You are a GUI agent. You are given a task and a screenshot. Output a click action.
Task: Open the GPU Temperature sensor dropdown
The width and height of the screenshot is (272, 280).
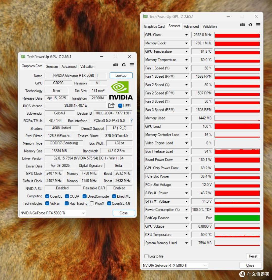click(186, 51)
